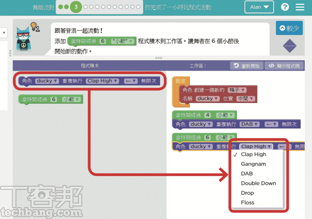Open 小節 dropdown in toolbox time block

pos(71,99)
